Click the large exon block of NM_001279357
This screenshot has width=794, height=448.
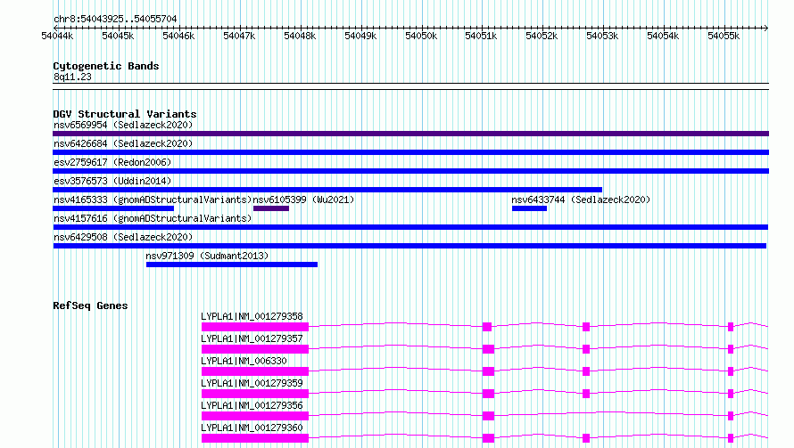coord(255,349)
